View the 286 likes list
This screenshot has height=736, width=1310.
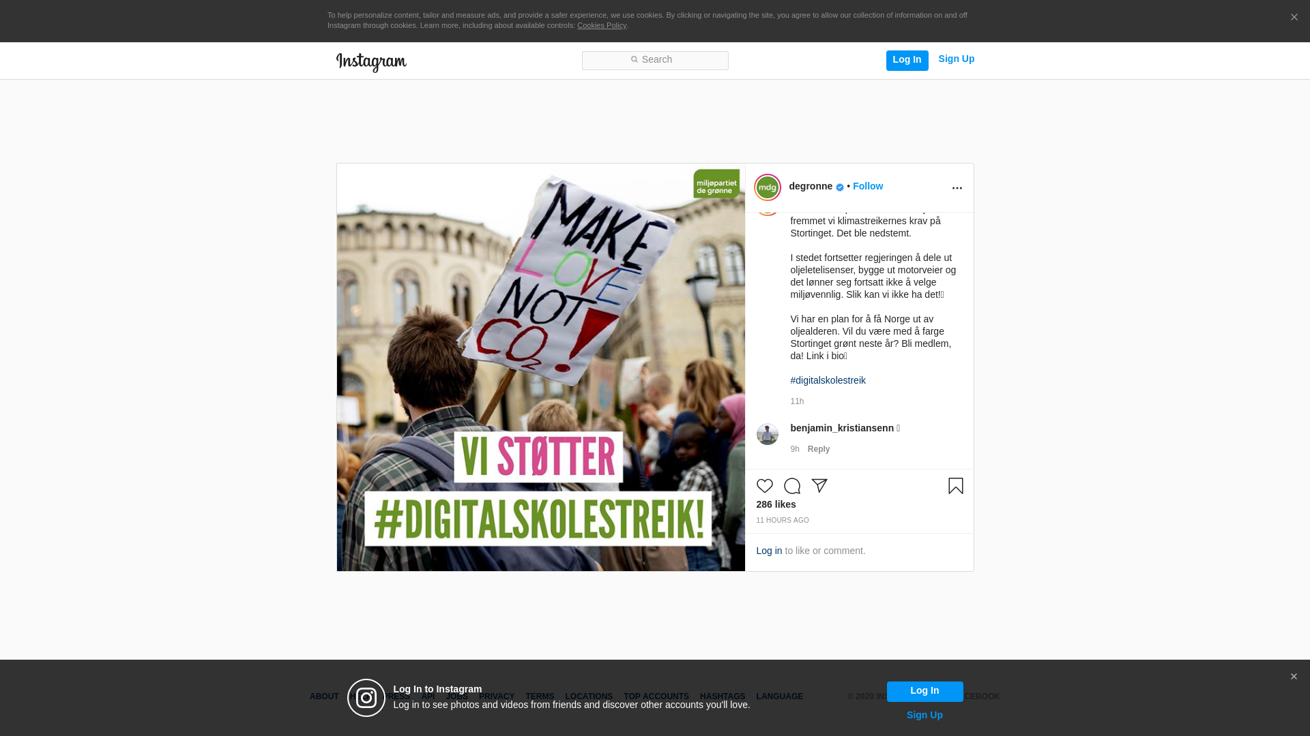click(x=776, y=504)
